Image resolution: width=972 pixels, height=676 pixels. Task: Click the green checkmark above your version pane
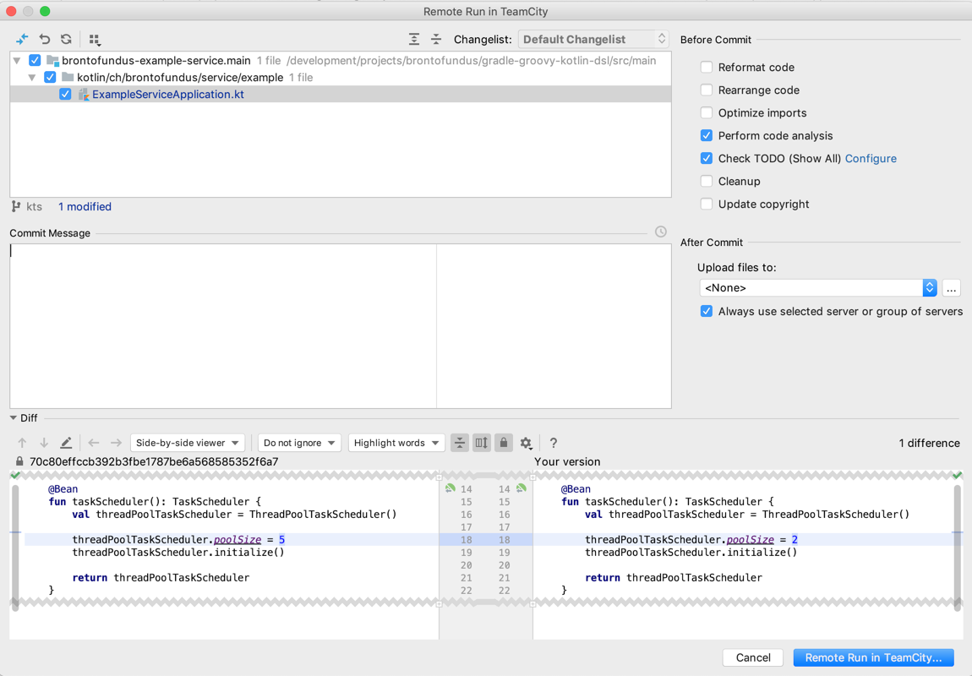[x=958, y=475]
